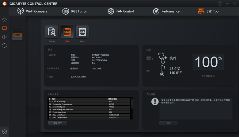The height and width of the screenshot is (137, 239).
Task: Open the Performance tab
Action: click(x=166, y=11)
